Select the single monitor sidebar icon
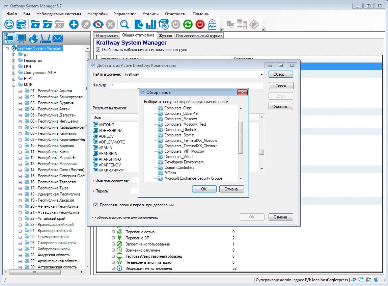This screenshot has height=286, width=388. coord(21,38)
